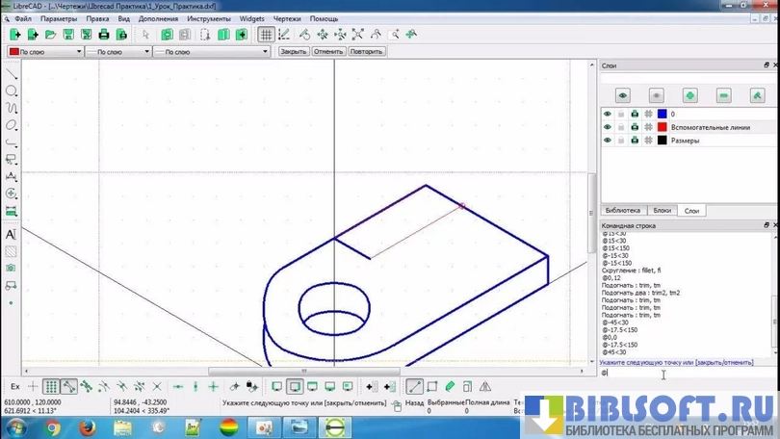Open the color 'По слою' dropdown
780x439 pixels.
[x=44, y=52]
